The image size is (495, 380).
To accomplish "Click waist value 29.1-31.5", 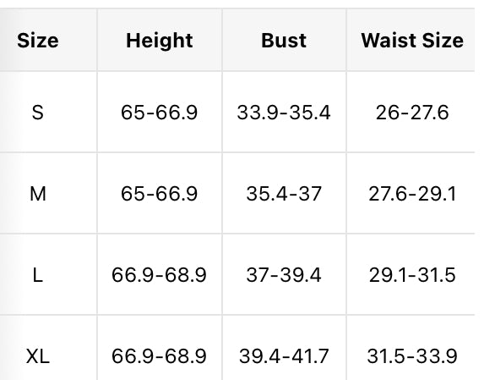I will [412, 275].
